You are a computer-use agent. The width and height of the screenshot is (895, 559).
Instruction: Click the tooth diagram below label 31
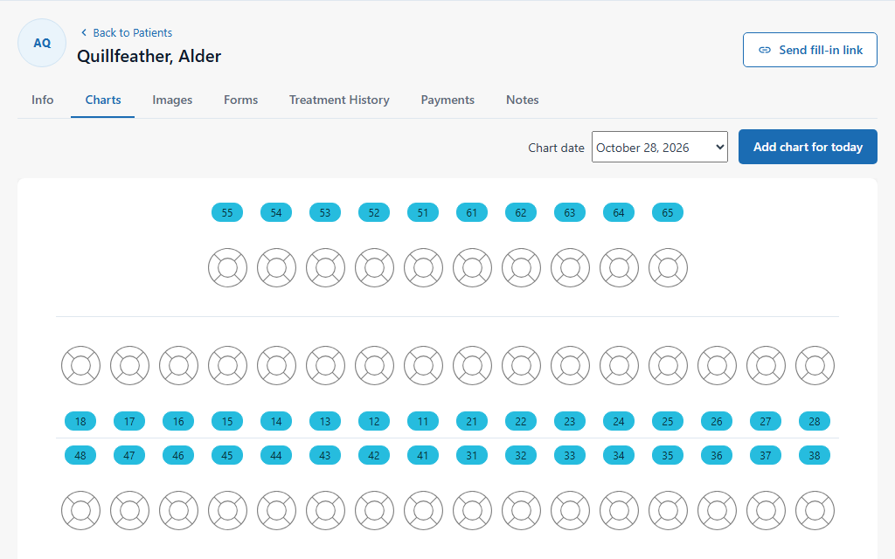[472, 510]
